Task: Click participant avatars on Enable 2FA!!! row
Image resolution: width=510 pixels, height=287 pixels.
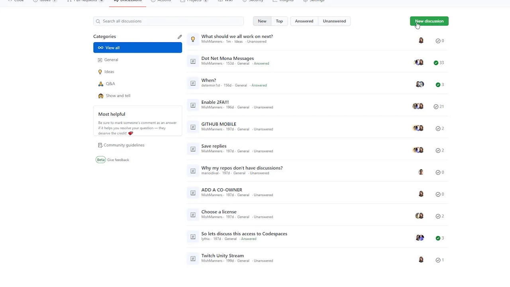Action: click(x=418, y=106)
